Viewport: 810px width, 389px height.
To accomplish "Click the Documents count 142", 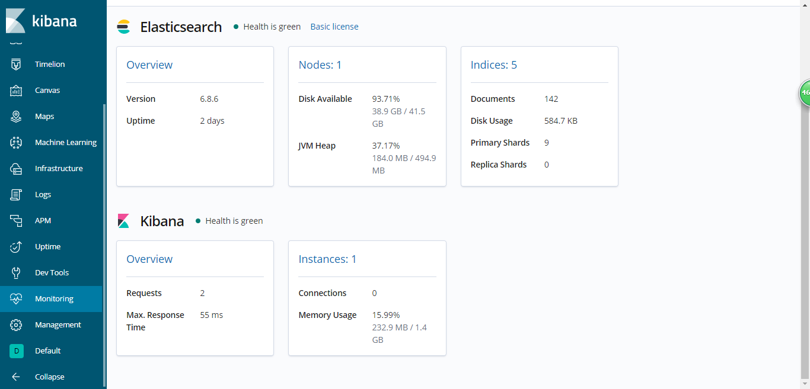I will point(551,99).
